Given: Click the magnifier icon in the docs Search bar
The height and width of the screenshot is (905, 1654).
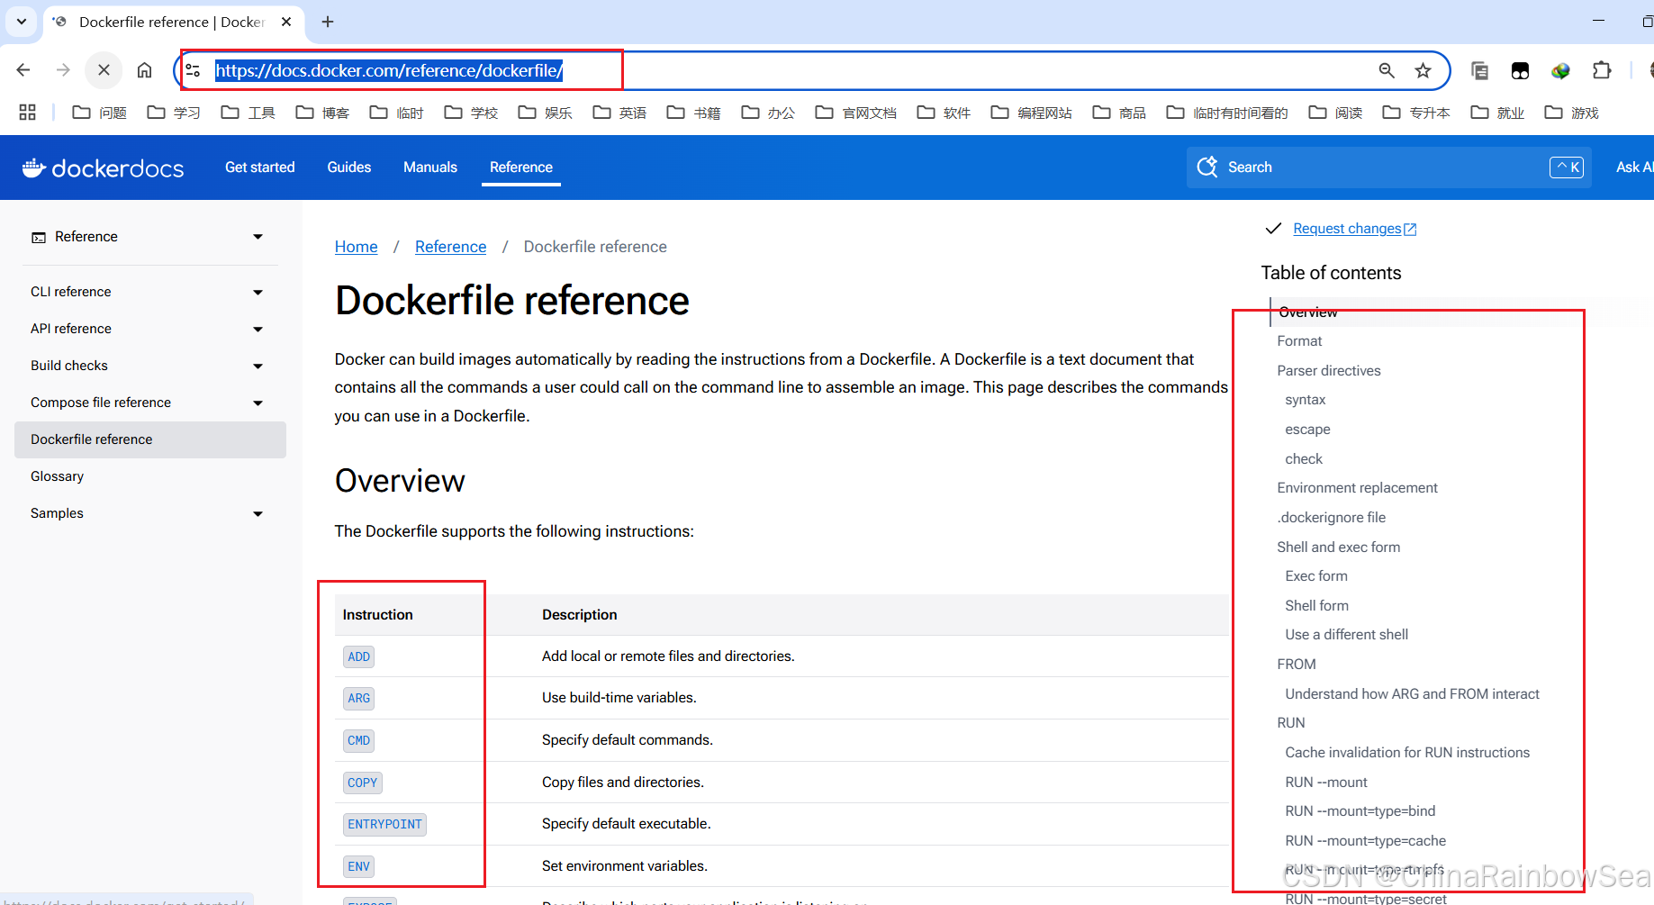Looking at the screenshot, I should [x=1207, y=167].
